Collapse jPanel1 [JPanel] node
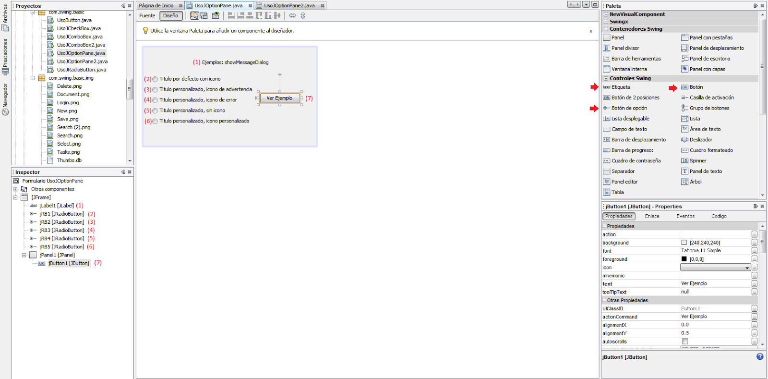The width and height of the screenshot is (768, 379). (24, 255)
